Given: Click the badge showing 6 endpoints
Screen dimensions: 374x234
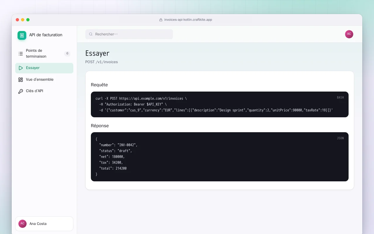Looking at the screenshot, I should pos(67,54).
